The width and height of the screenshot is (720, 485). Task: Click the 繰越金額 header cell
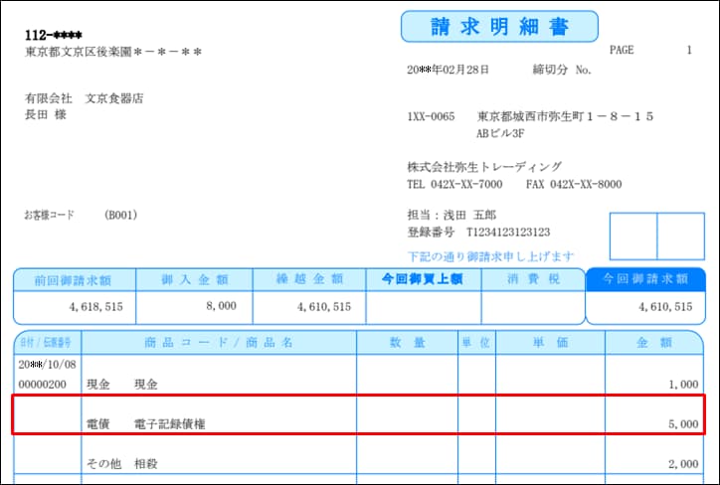click(x=308, y=280)
